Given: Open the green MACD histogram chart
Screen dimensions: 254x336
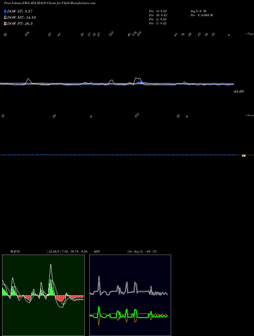Looking at the screenshot, I should pyautogui.click(x=43, y=295).
